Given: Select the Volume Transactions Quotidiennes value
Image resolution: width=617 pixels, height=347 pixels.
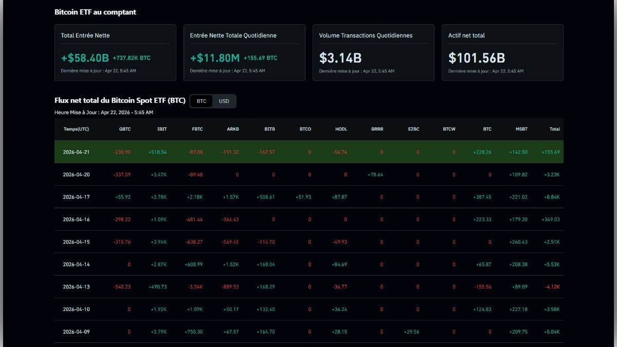Looking at the screenshot, I should pyautogui.click(x=340, y=58).
